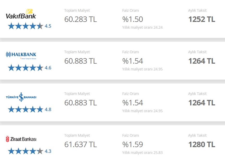Click İş Bankası's 4.8 star rating

(29, 110)
